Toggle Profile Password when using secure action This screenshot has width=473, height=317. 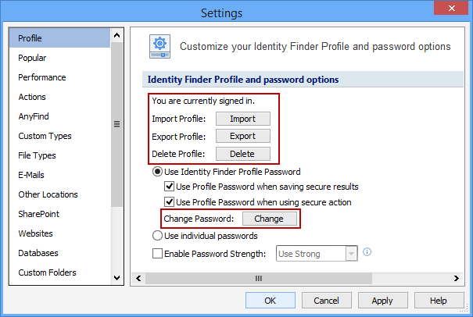(169, 202)
